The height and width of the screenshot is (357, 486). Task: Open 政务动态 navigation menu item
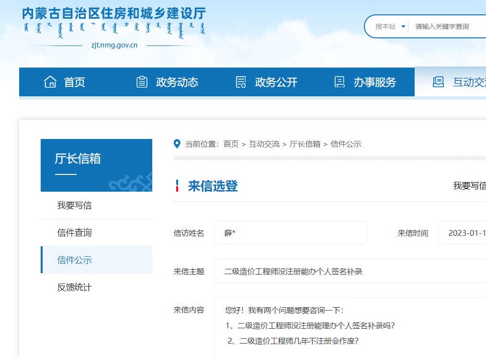177,82
